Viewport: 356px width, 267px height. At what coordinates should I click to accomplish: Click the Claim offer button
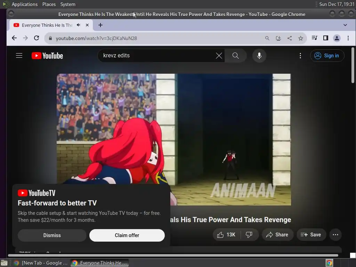point(127,235)
